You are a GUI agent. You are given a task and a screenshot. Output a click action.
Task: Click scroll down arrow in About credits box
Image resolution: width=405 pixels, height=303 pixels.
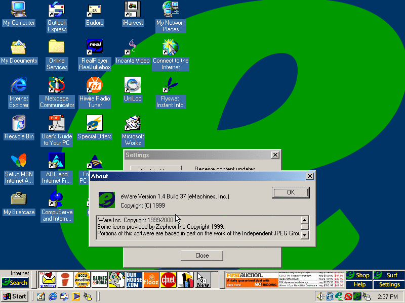304,235
